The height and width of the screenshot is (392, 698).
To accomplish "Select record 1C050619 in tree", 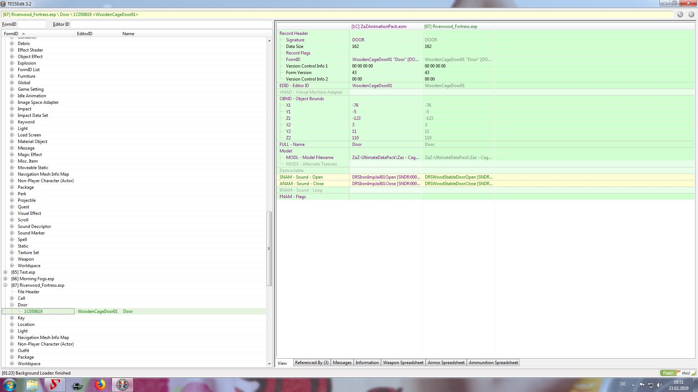I will [x=33, y=311].
